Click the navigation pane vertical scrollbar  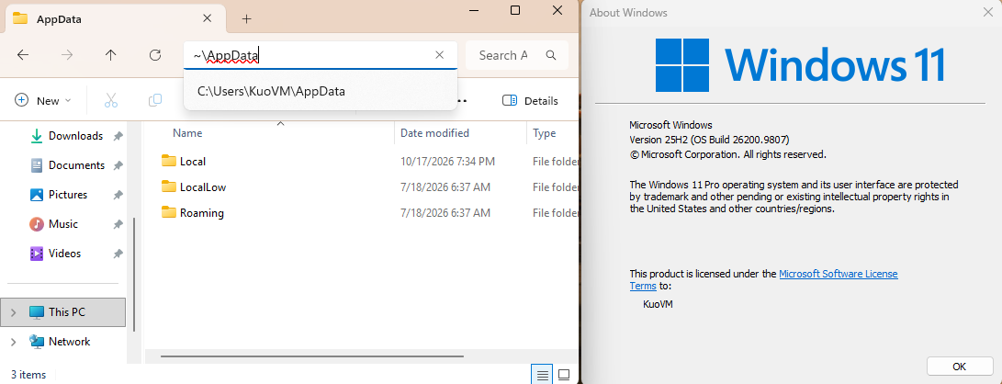(134, 275)
